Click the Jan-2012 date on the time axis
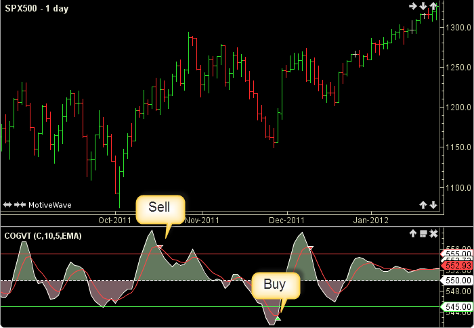 pos(370,220)
